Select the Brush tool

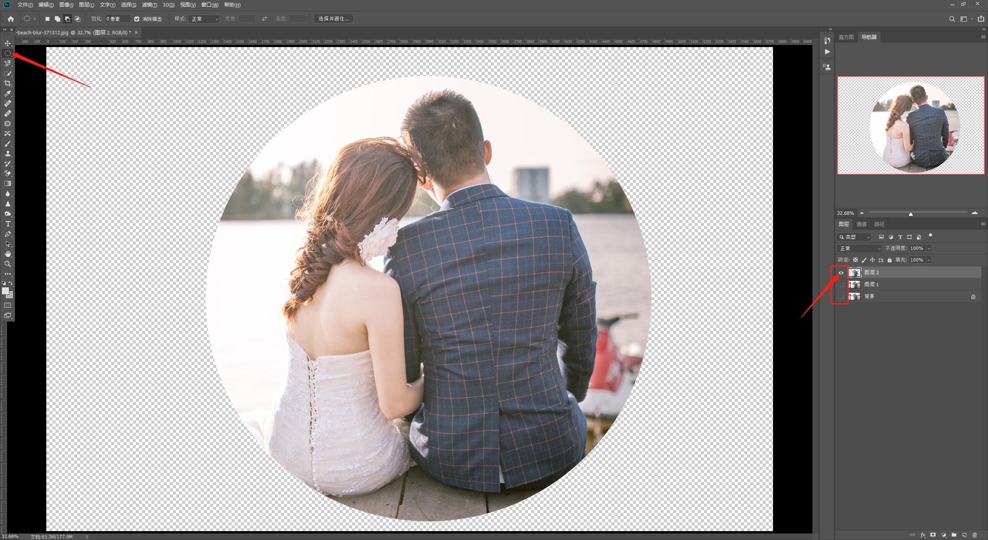pyautogui.click(x=8, y=144)
